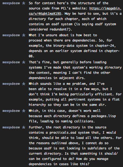Open the https://imagebin. link in the first message

(105, 8)
